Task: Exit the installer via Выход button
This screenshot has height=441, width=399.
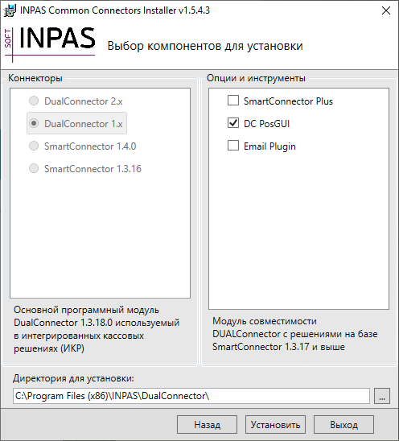Action: click(x=343, y=425)
